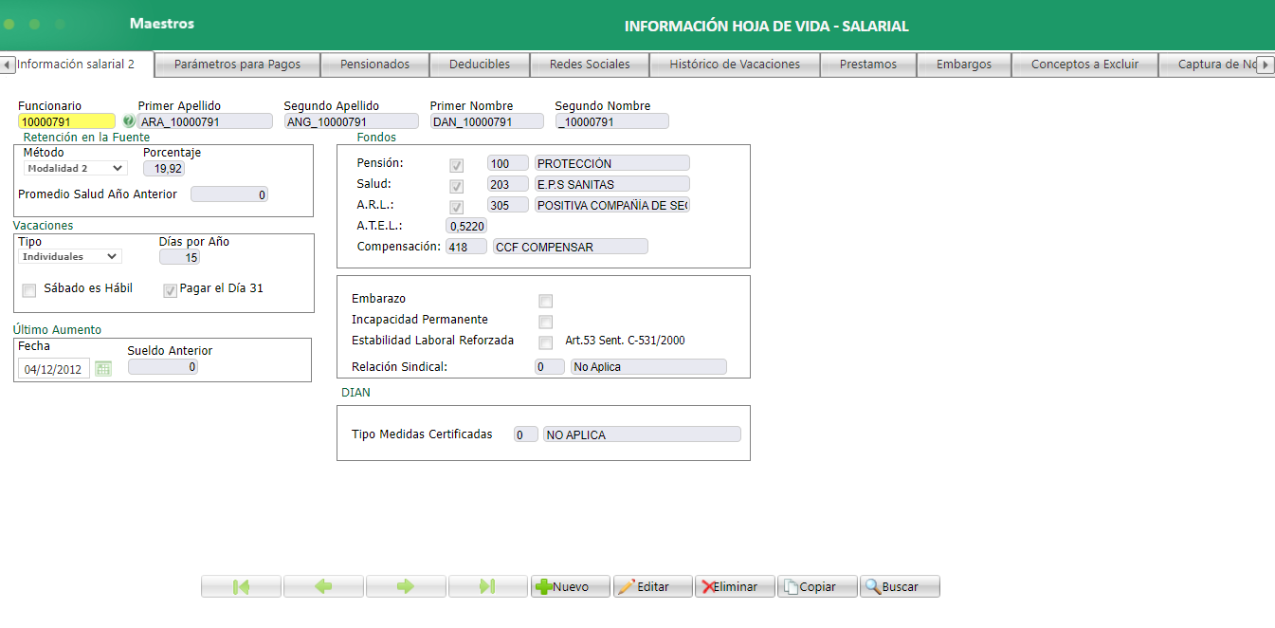The image size is (1275, 628).
Task: Open the calendar picker next to Fecha
Action: (103, 368)
